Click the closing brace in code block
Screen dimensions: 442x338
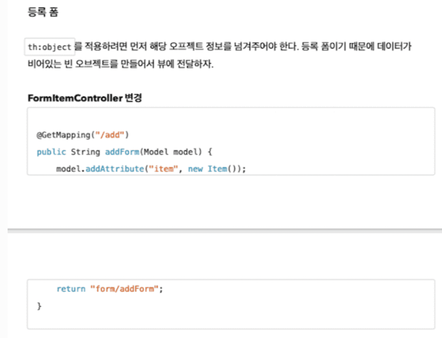pos(39,306)
